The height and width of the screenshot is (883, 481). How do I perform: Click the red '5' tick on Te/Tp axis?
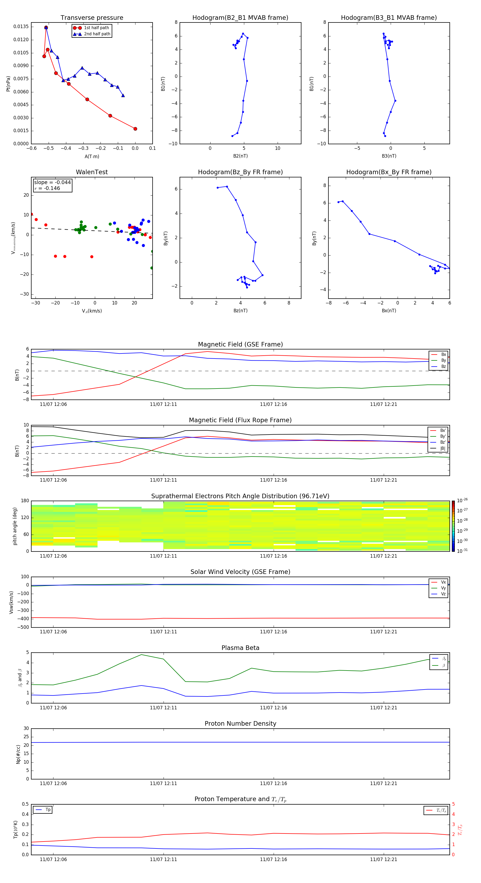453,804
